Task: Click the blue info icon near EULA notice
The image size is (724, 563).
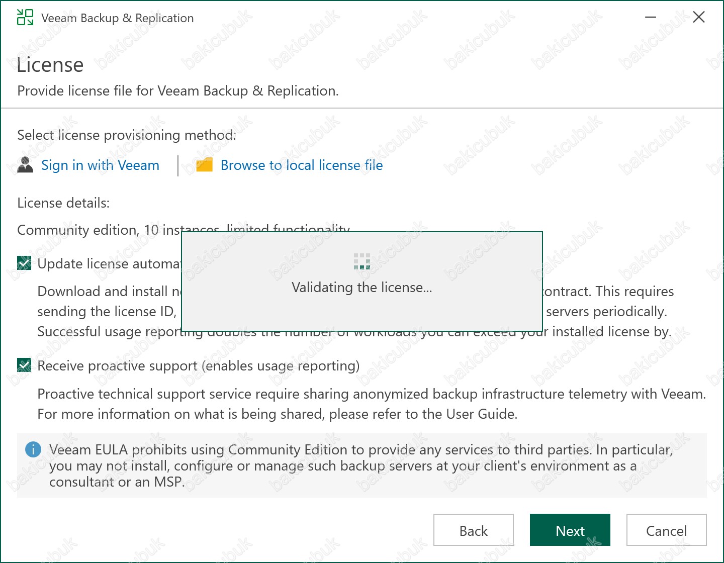Action: 33,449
